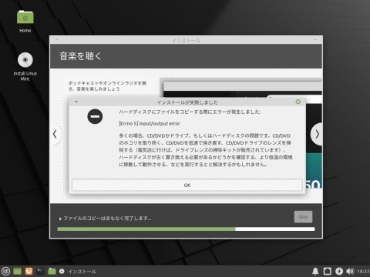Screen dimensions: 370x277
Task: Click the インストールが失敗しました dialog title
Action: [187, 102]
